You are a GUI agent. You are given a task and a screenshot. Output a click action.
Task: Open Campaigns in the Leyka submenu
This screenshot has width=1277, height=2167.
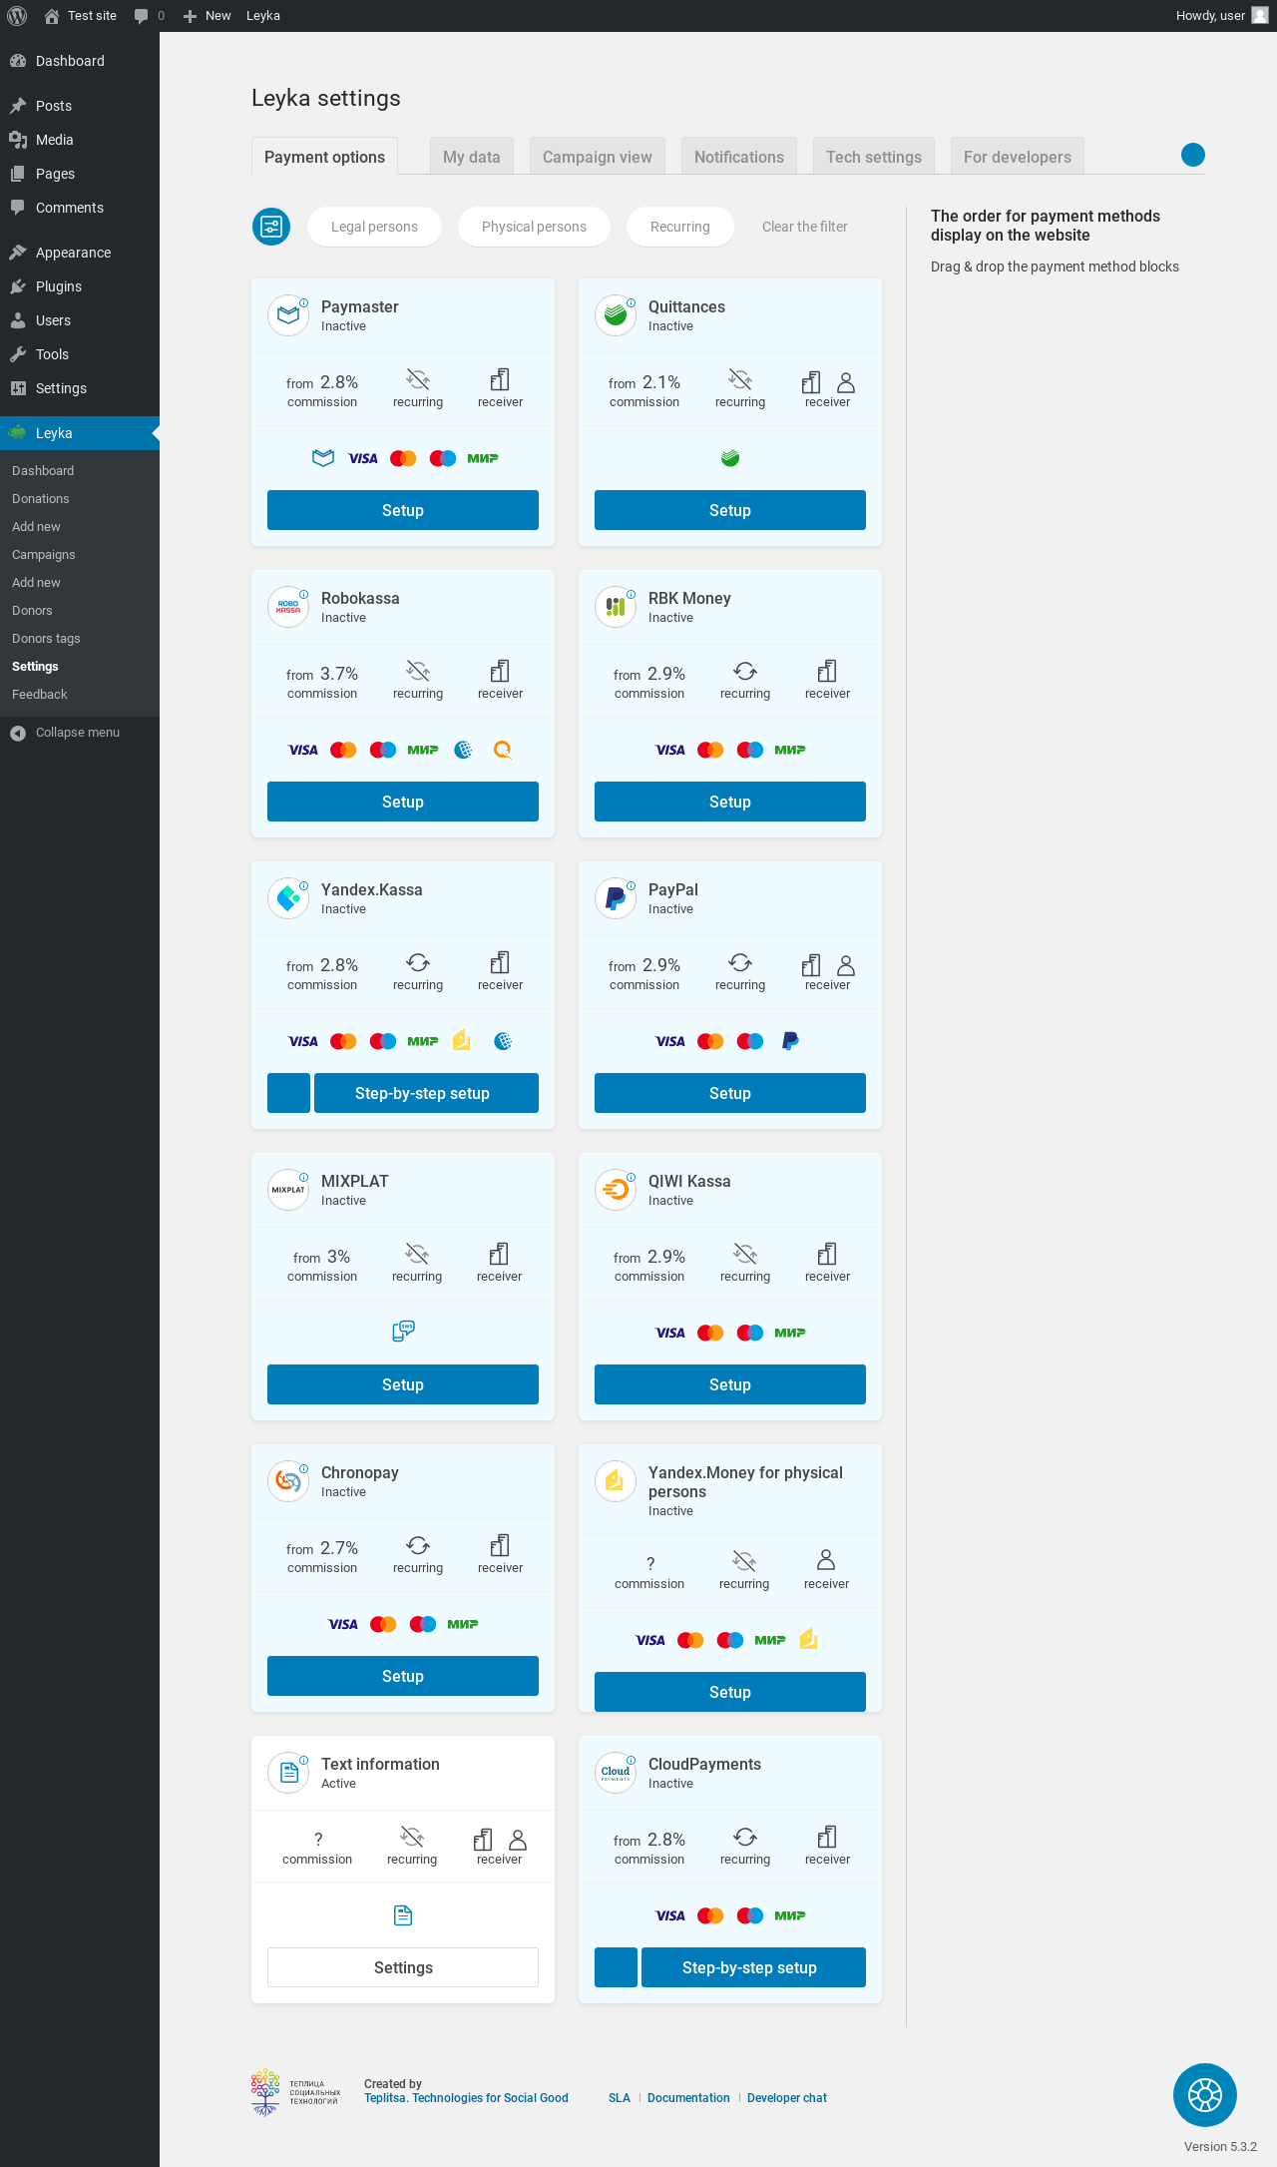click(80, 555)
